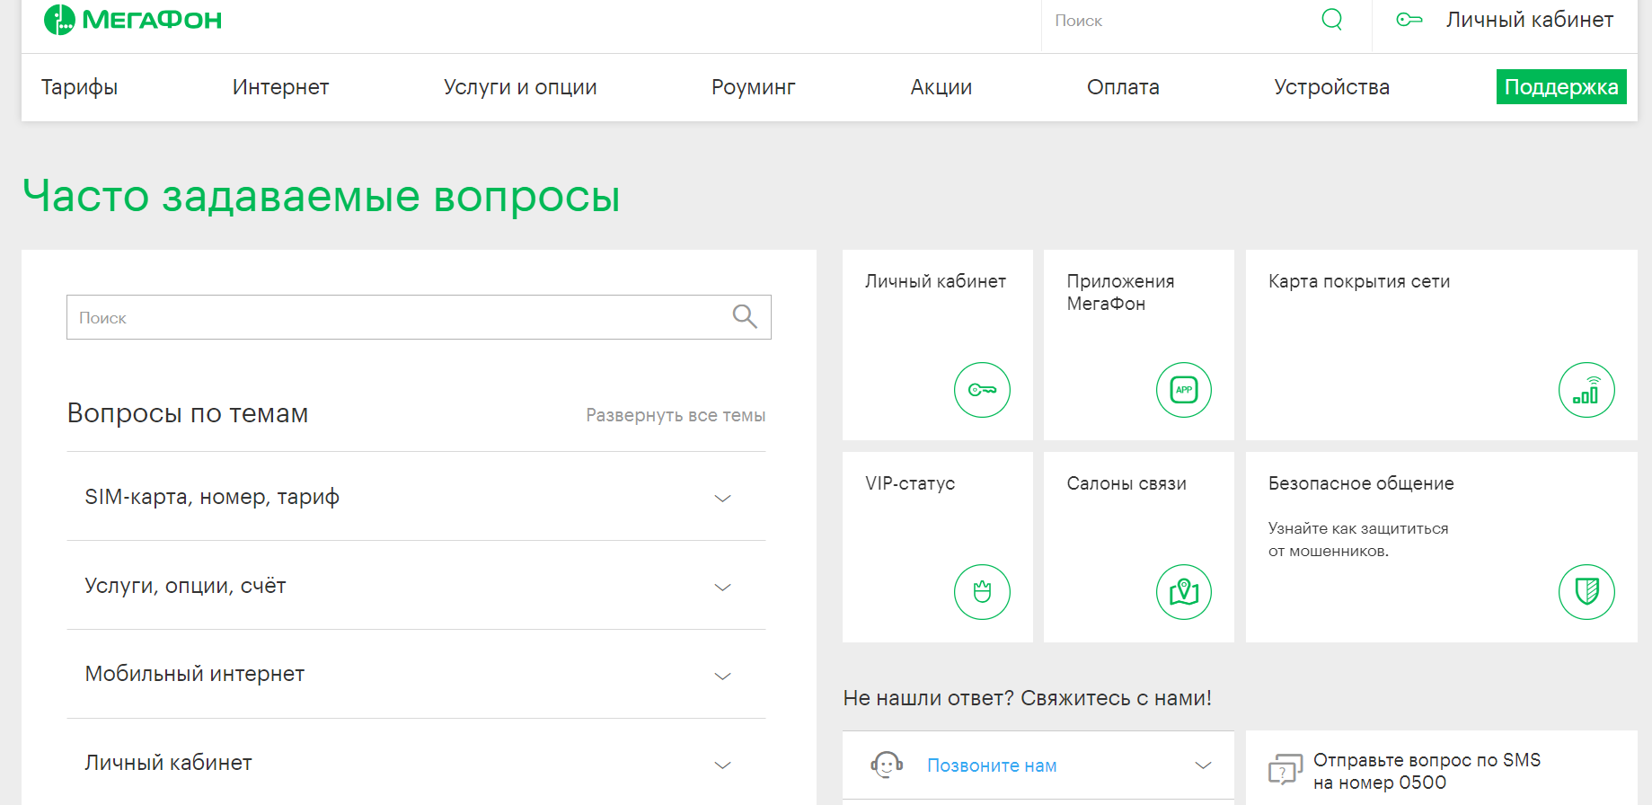Click the map pin icon in Салоны связи
Image resolution: width=1652 pixels, height=805 pixels.
click(x=1184, y=592)
